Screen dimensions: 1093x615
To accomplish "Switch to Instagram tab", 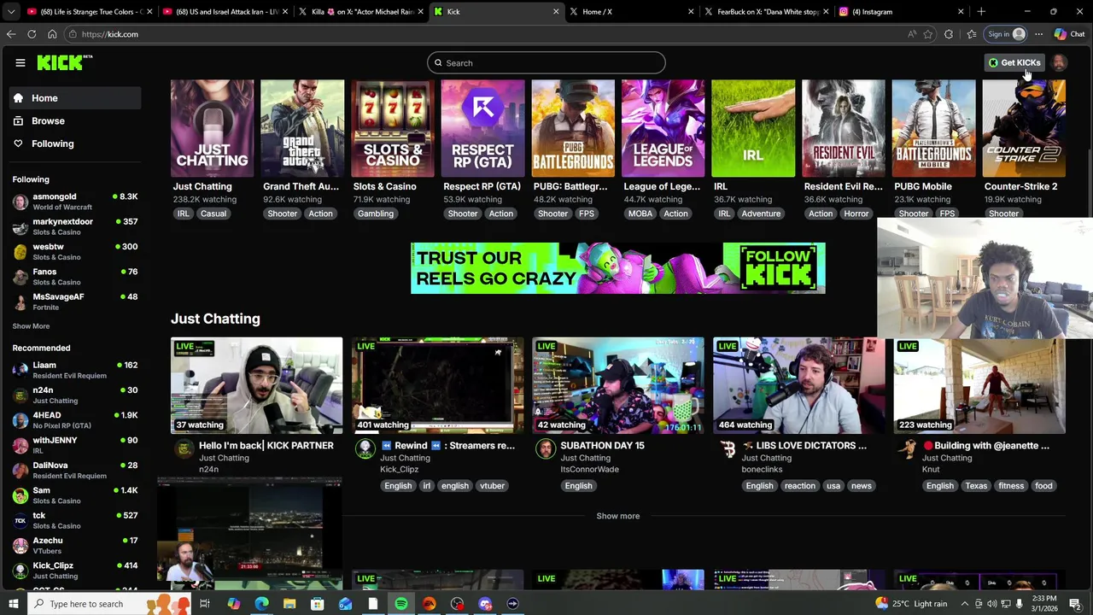I will [x=901, y=12].
